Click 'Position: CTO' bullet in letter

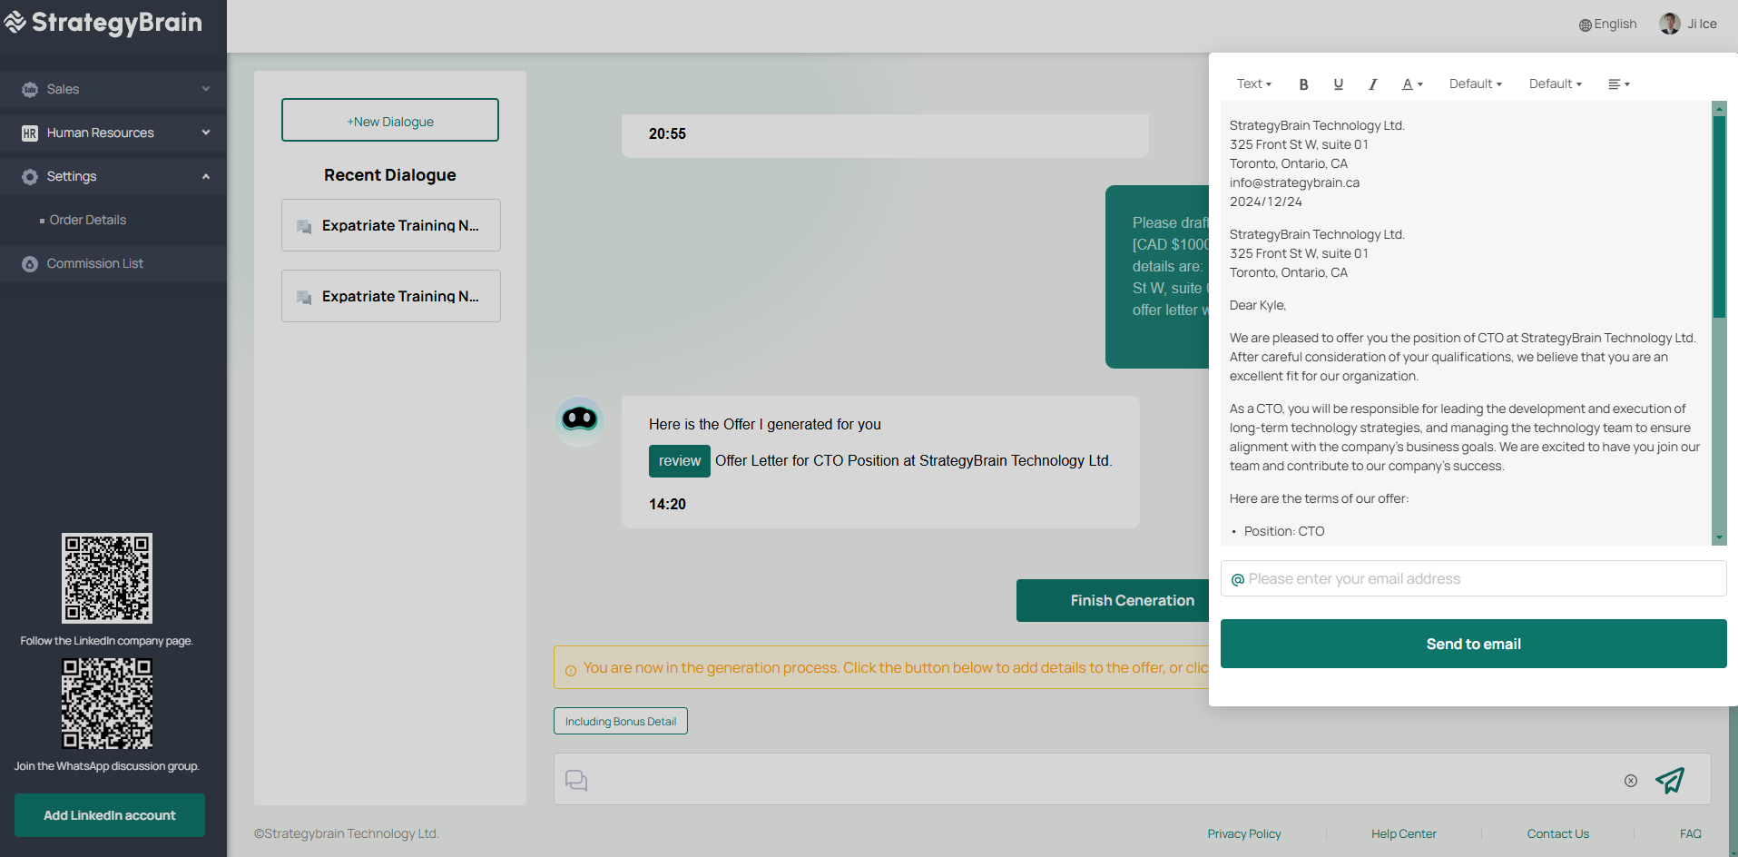click(x=1284, y=531)
